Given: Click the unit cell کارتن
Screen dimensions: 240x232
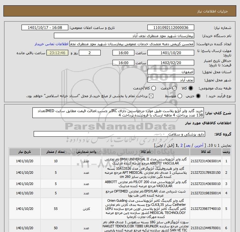Looking at the screenshot, I should click(x=86, y=209).
